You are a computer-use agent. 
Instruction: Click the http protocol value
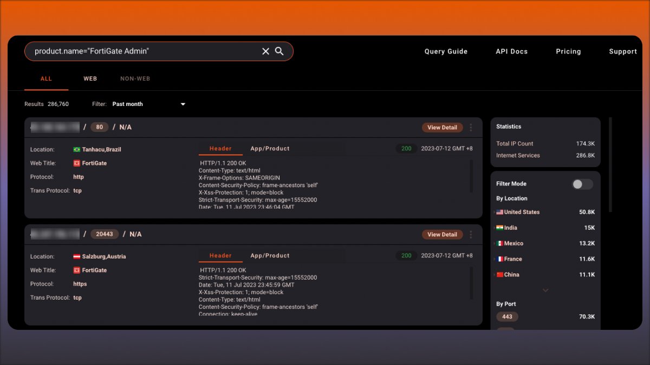click(79, 177)
